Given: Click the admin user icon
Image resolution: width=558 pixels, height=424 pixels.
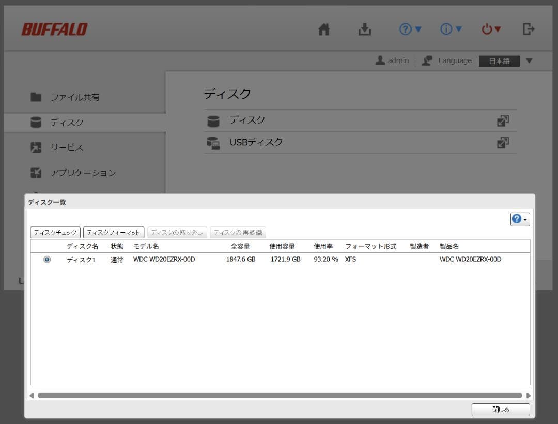Looking at the screenshot, I should coord(379,60).
